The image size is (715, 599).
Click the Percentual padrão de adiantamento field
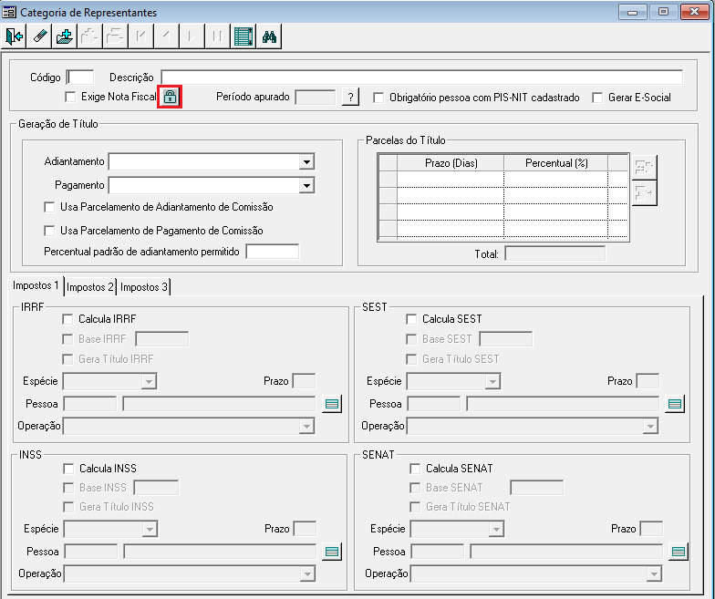[x=272, y=252]
